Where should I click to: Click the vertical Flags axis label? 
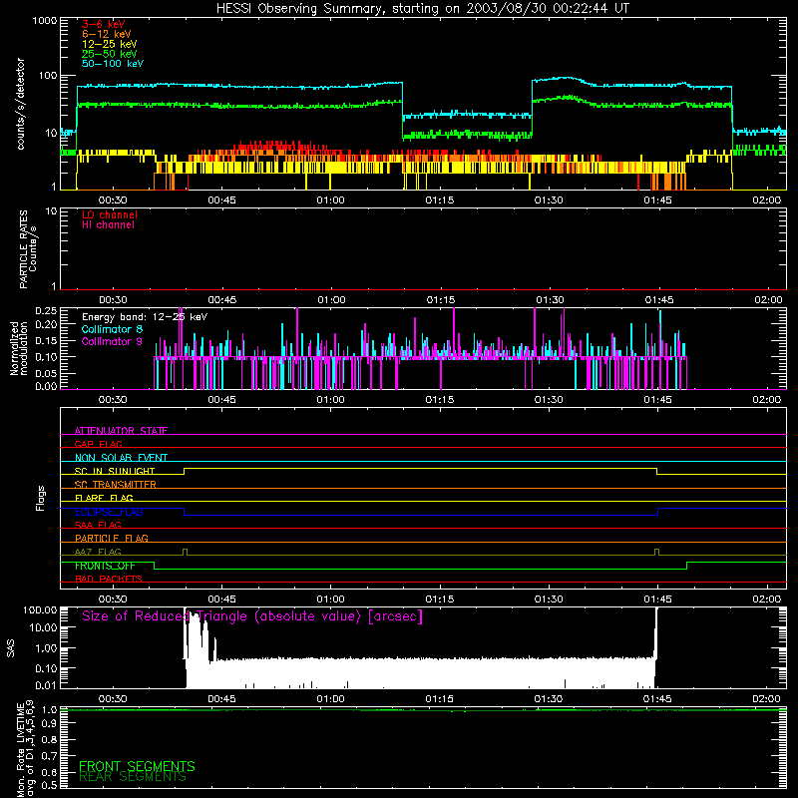tap(40, 498)
